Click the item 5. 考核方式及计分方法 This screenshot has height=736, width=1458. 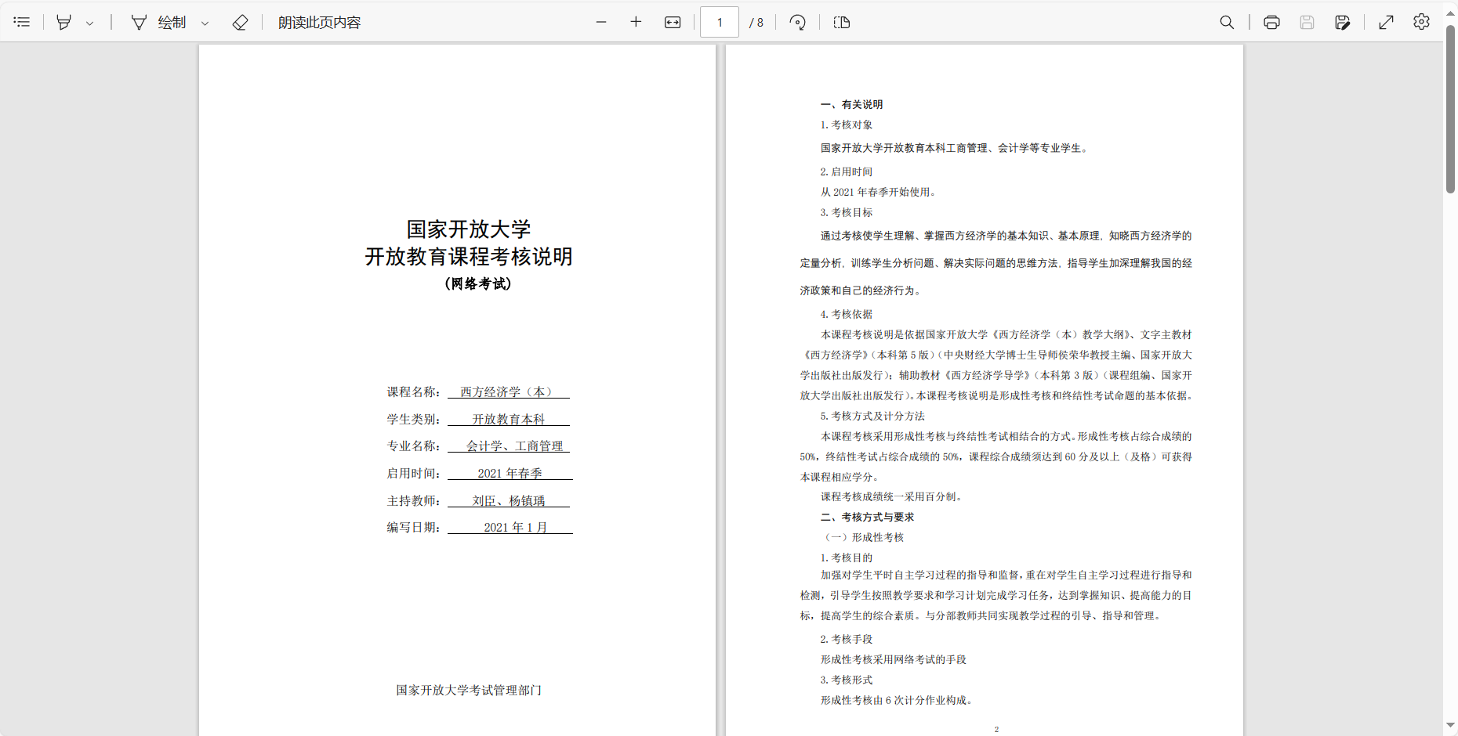coord(872,416)
